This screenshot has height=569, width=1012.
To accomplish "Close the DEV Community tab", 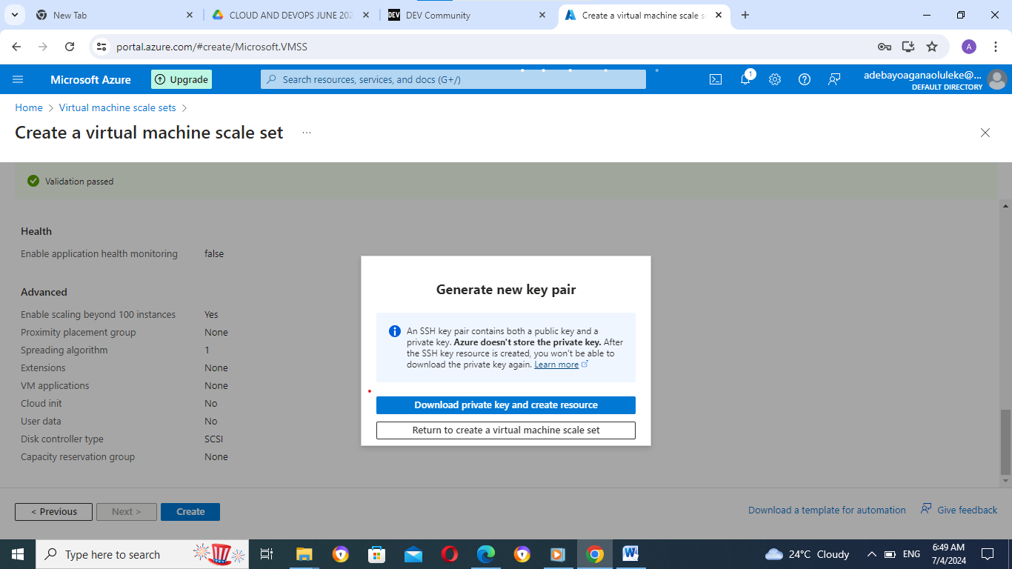I will (542, 15).
